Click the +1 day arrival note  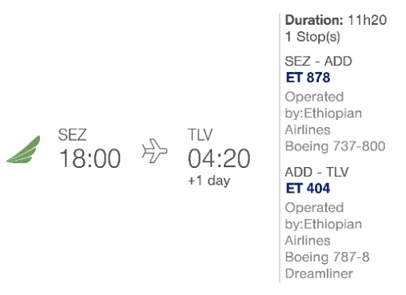tap(209, 181)
